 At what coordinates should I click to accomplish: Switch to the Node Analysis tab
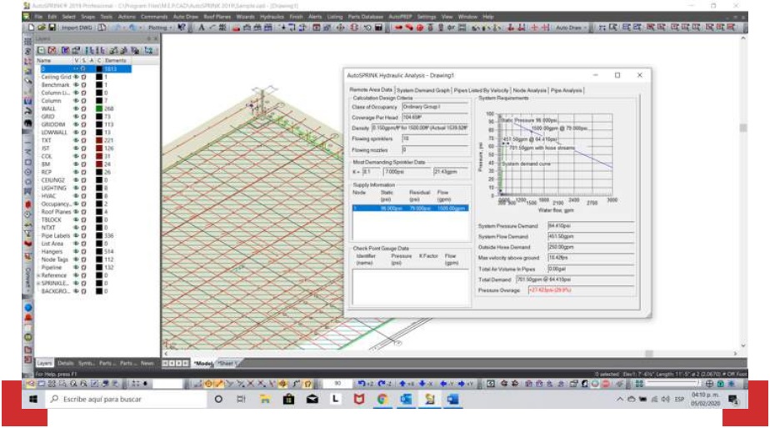(x=529, y=90)
